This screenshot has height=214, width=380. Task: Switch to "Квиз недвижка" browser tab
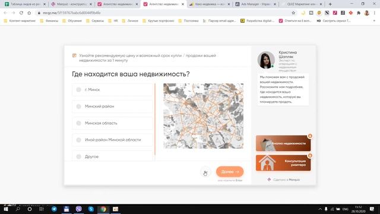click(210, 4)
